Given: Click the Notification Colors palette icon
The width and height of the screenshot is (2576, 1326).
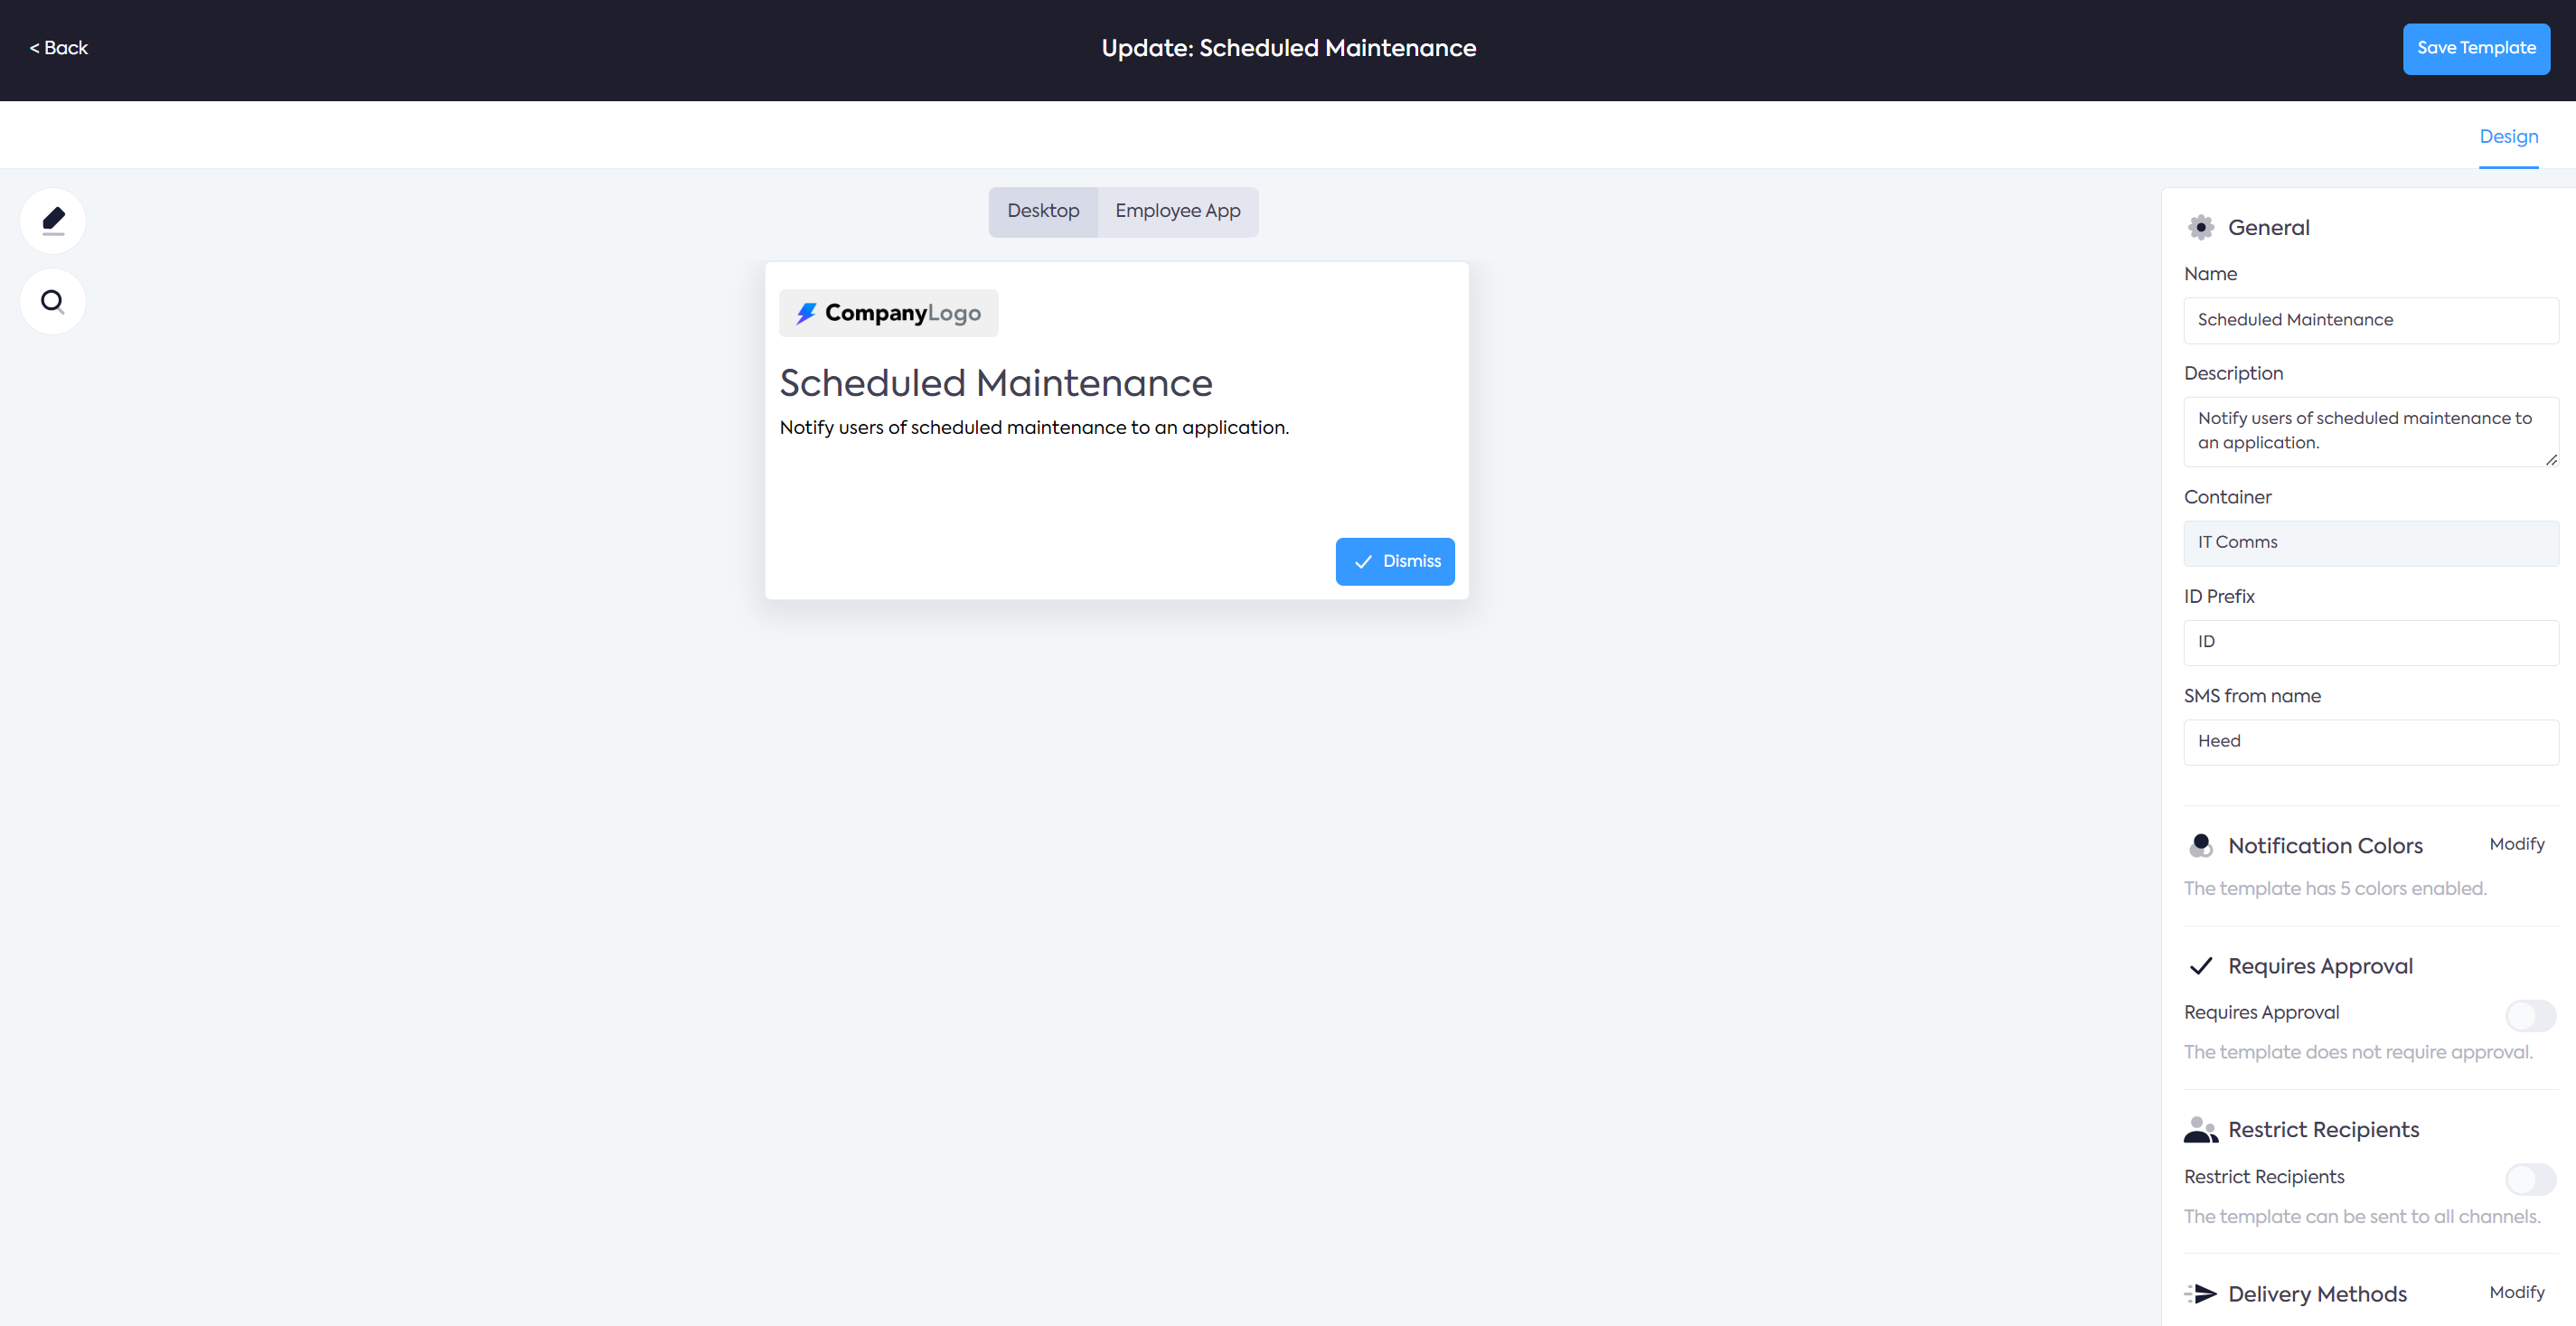Looking at the screenshot, I should [x=2200, y=845].
